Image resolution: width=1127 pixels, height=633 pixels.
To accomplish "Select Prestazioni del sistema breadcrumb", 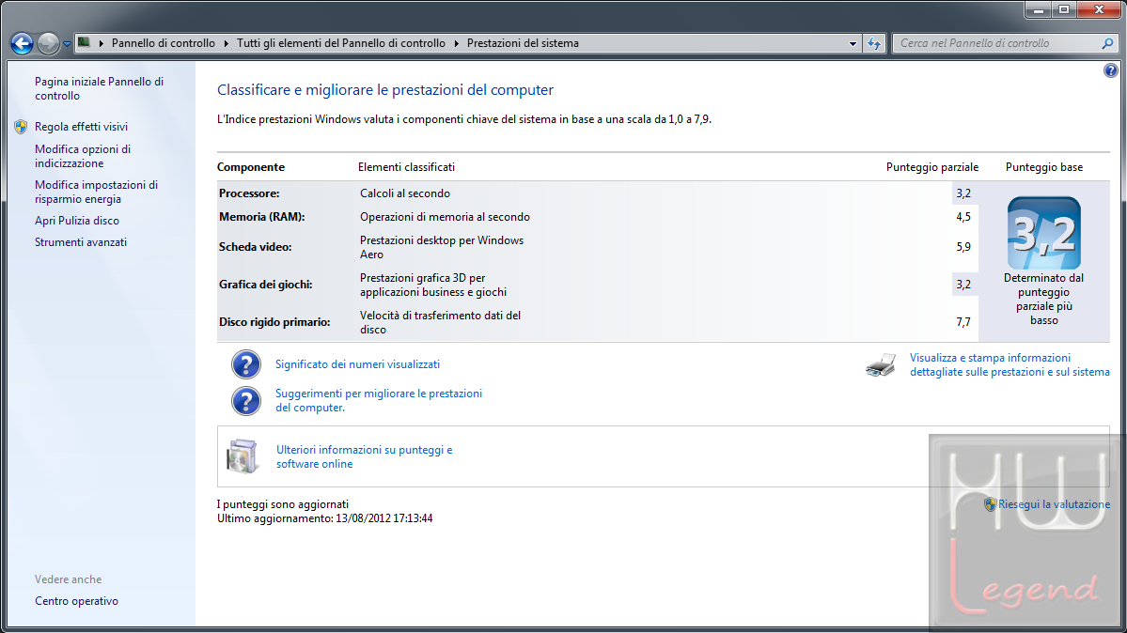I will pos(523,43).
